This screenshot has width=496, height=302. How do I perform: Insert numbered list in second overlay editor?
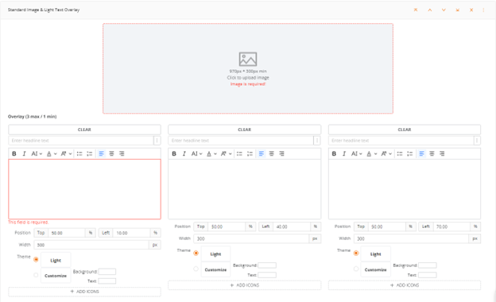[x=250, y=153]
